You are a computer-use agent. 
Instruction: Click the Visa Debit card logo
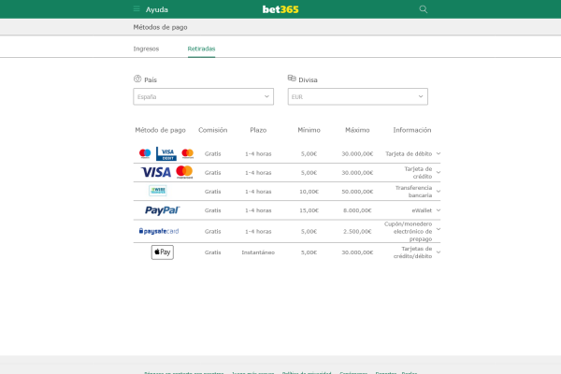pyautogui.click(x=166, y=153)
